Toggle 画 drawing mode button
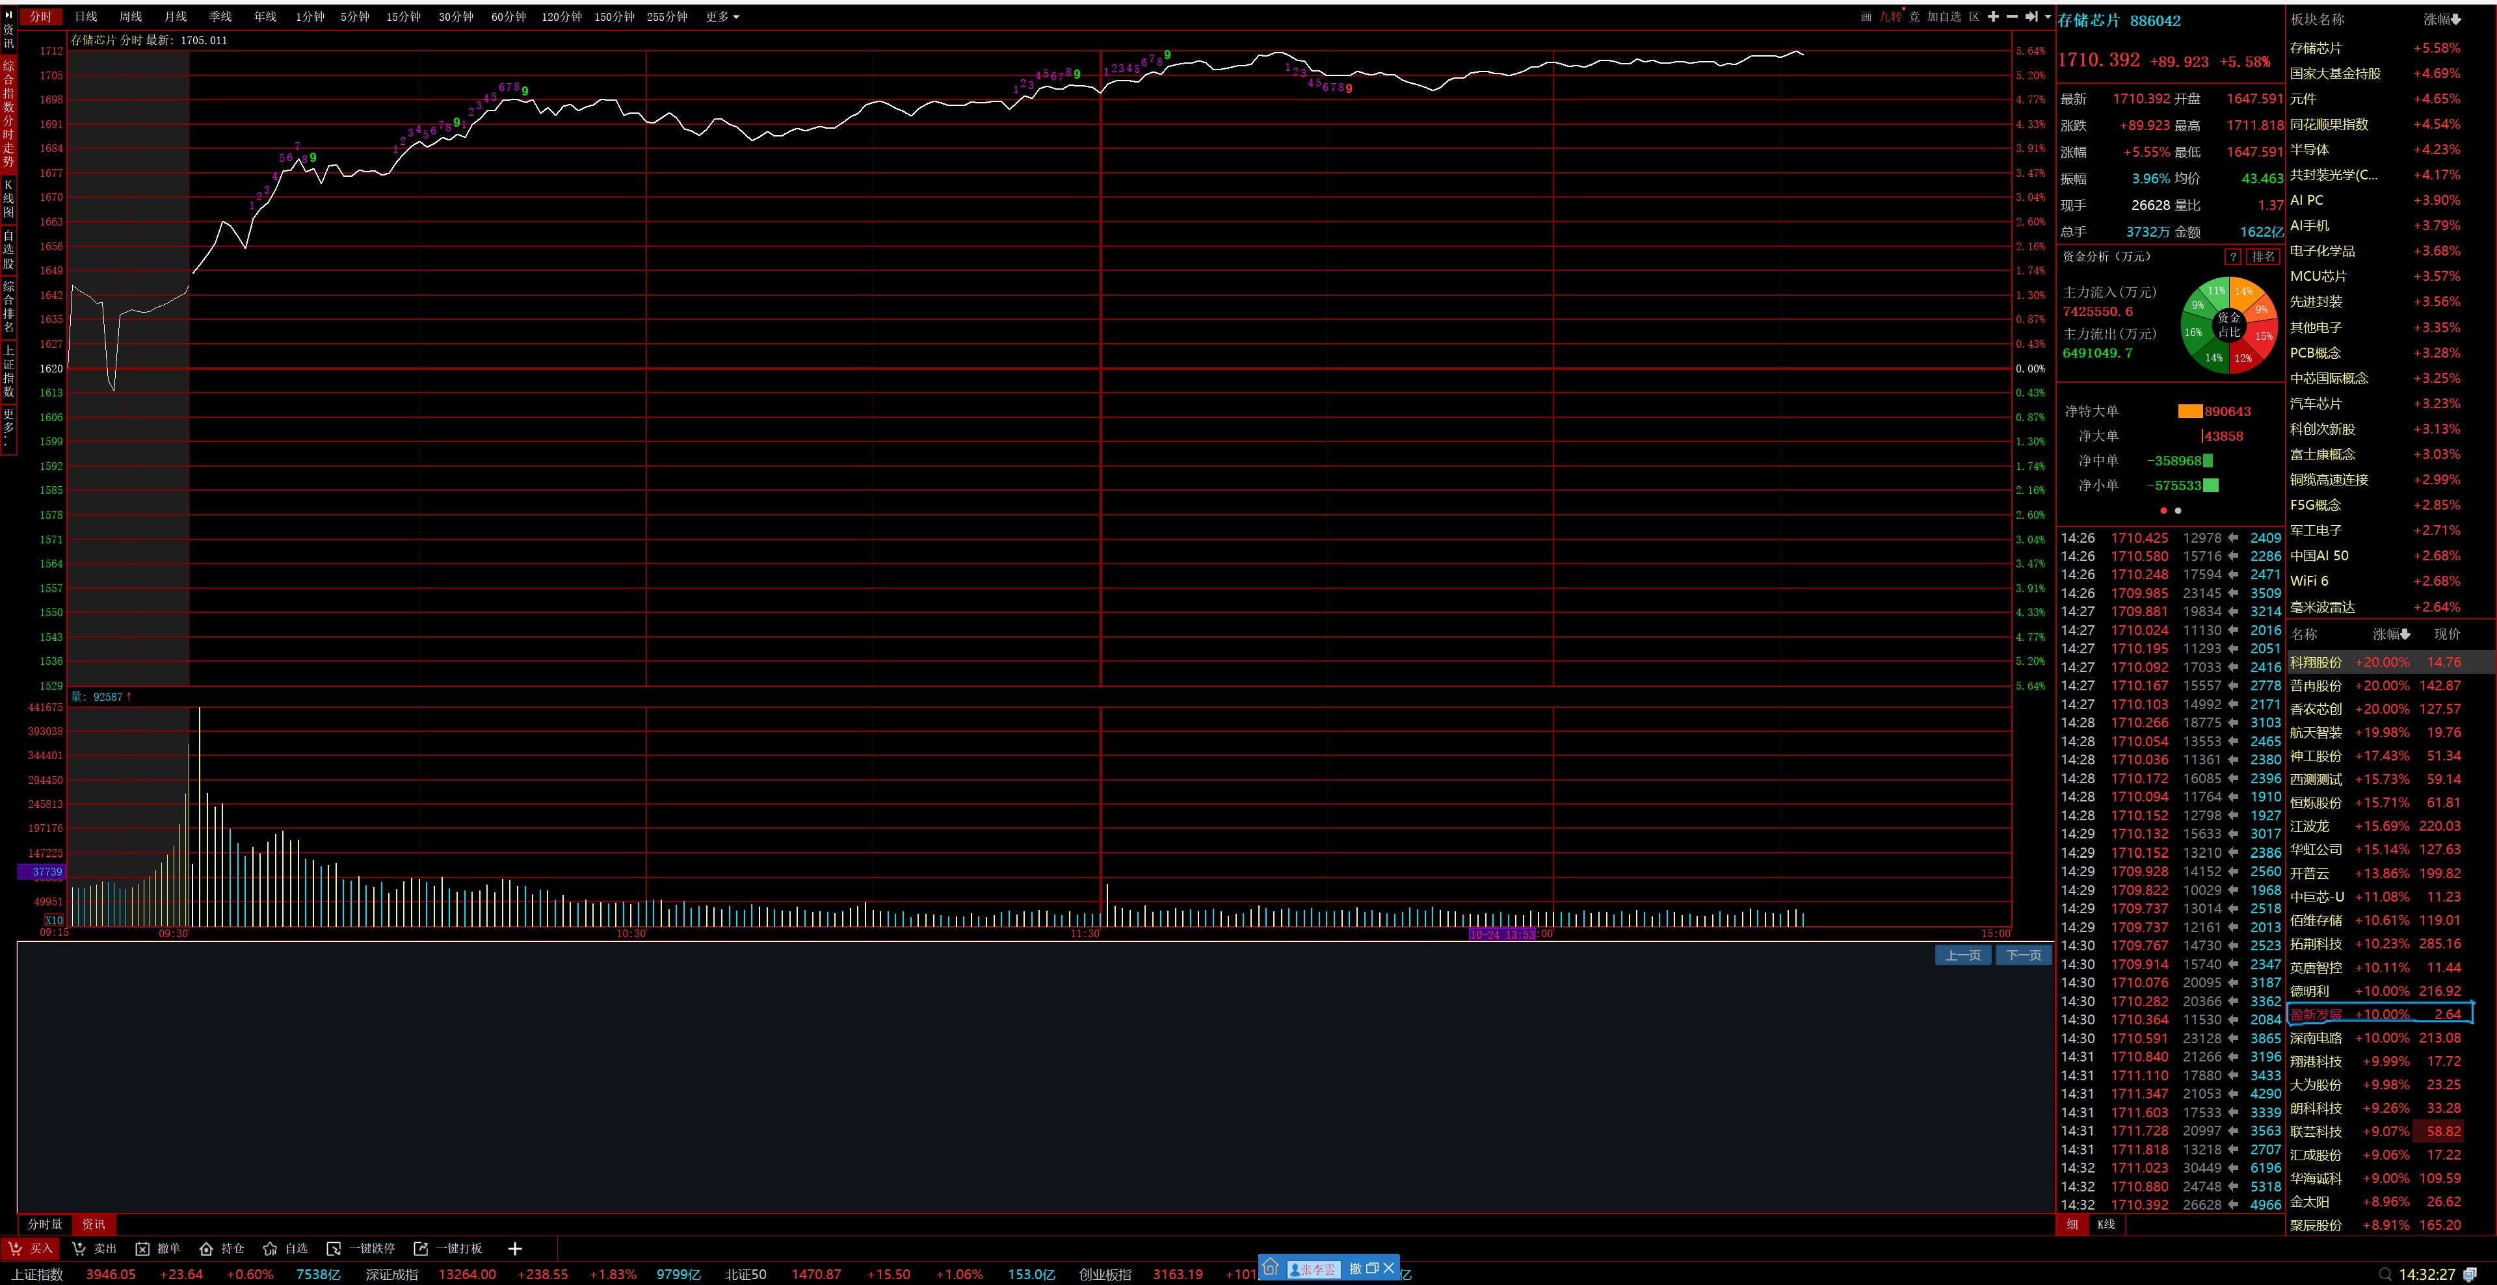Viewport: 2497px width, 1285px height. coord(1866,16)
